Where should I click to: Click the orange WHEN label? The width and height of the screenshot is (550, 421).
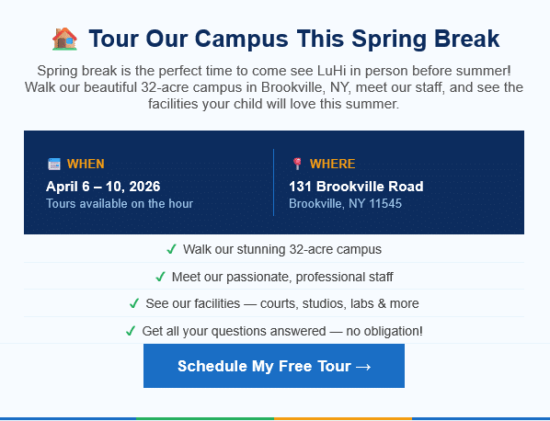click(x=86, y=164)
